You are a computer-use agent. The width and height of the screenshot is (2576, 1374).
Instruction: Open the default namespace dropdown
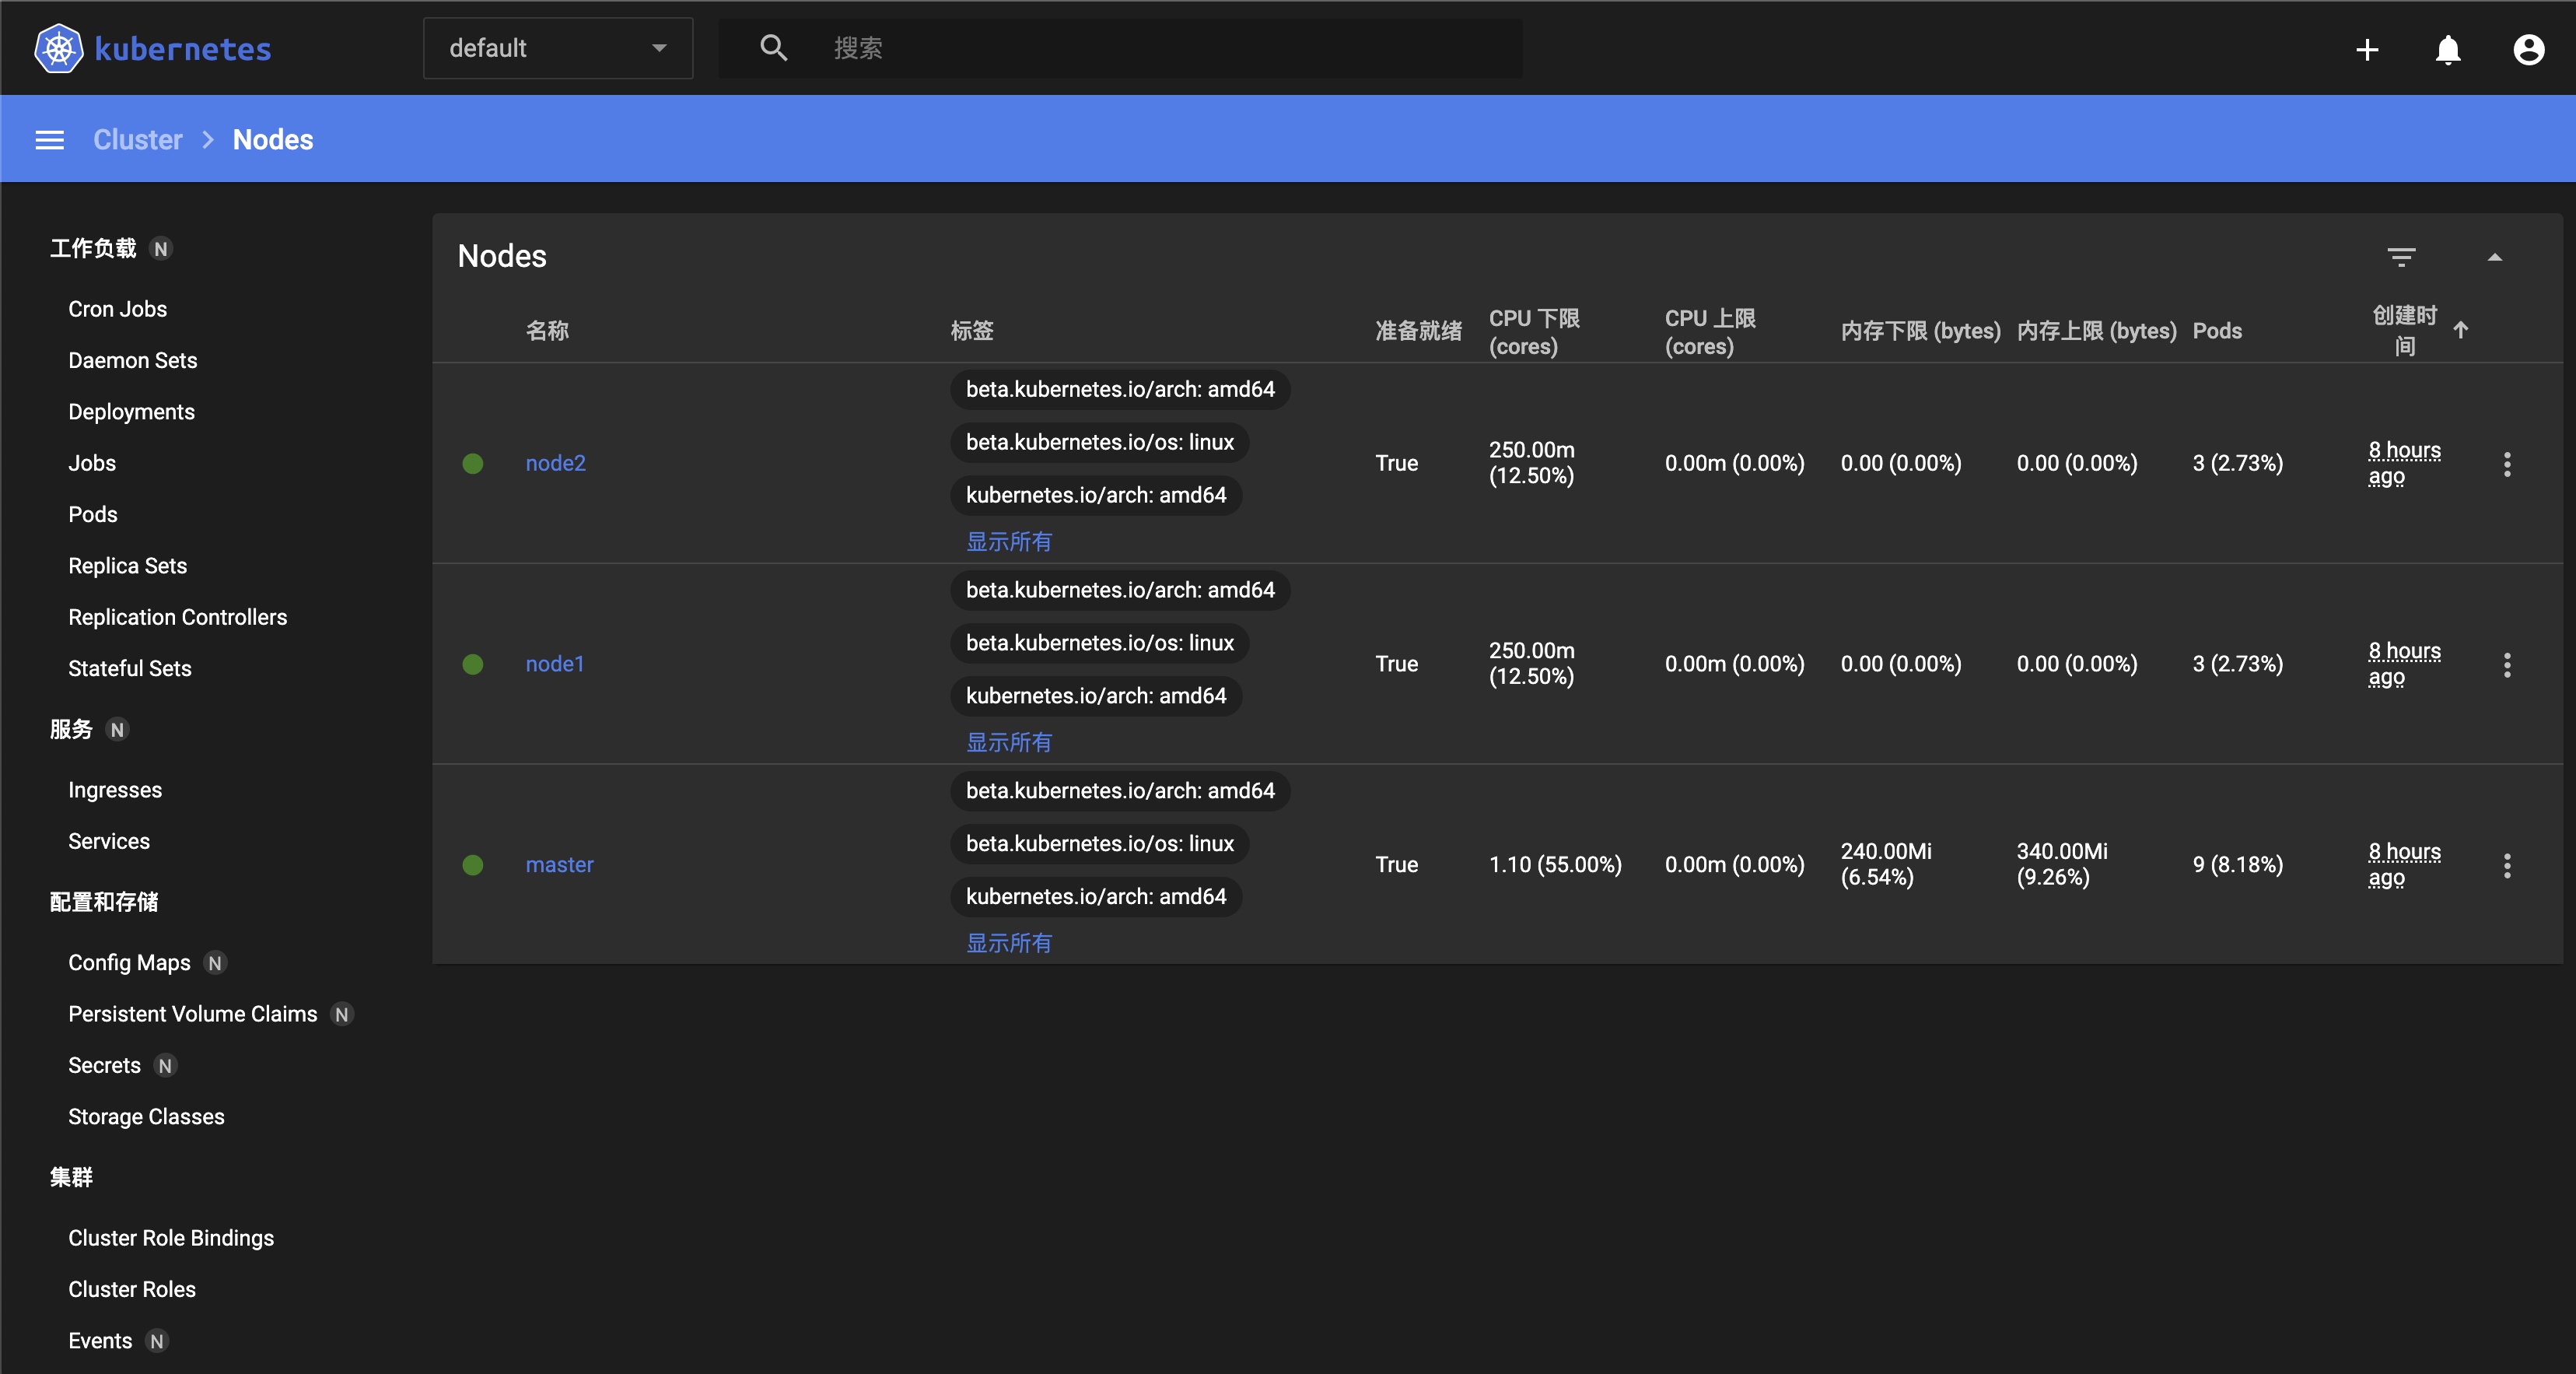coord(558,48)
